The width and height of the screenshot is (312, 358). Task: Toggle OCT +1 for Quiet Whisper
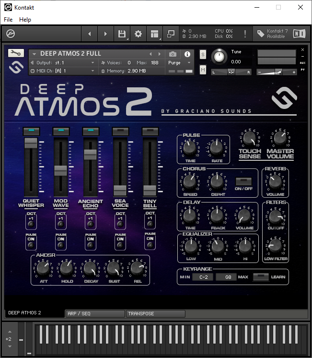pos(31,224)
